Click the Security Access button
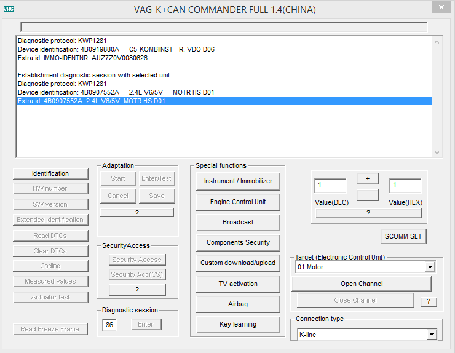 coord(137,260)
